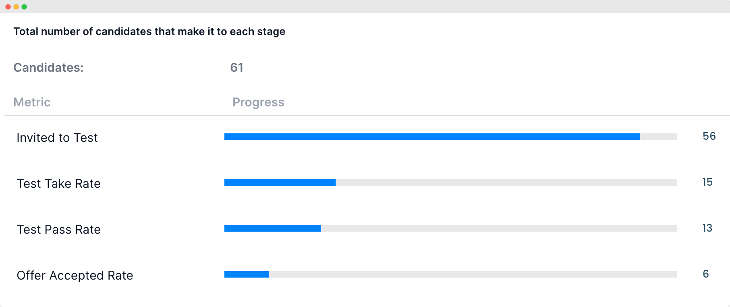This screenshot has height=307, width=730.
Task: Select the Offer Accepted Rate metric label
Action: (x=75, y=276)
